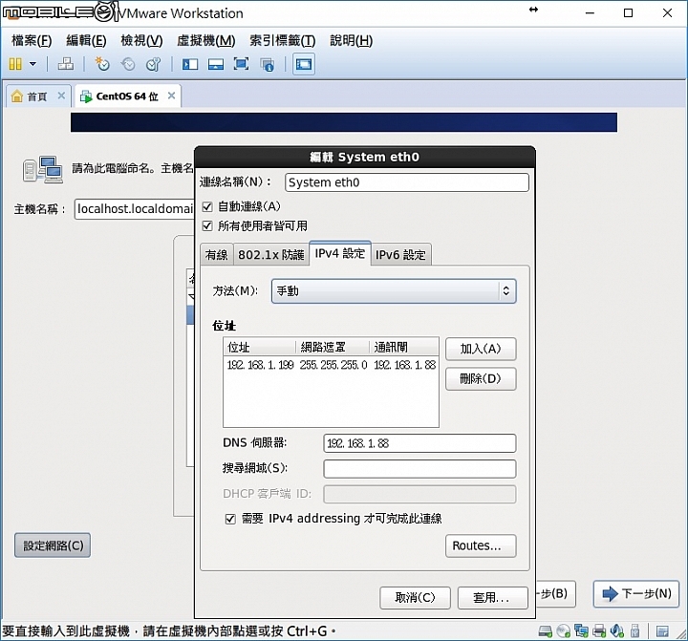The image size is (688, 641).
Task: Toggle the 所有使用者皆可用 checkbox
Action: pyautogui.click(x=207, y=226)
